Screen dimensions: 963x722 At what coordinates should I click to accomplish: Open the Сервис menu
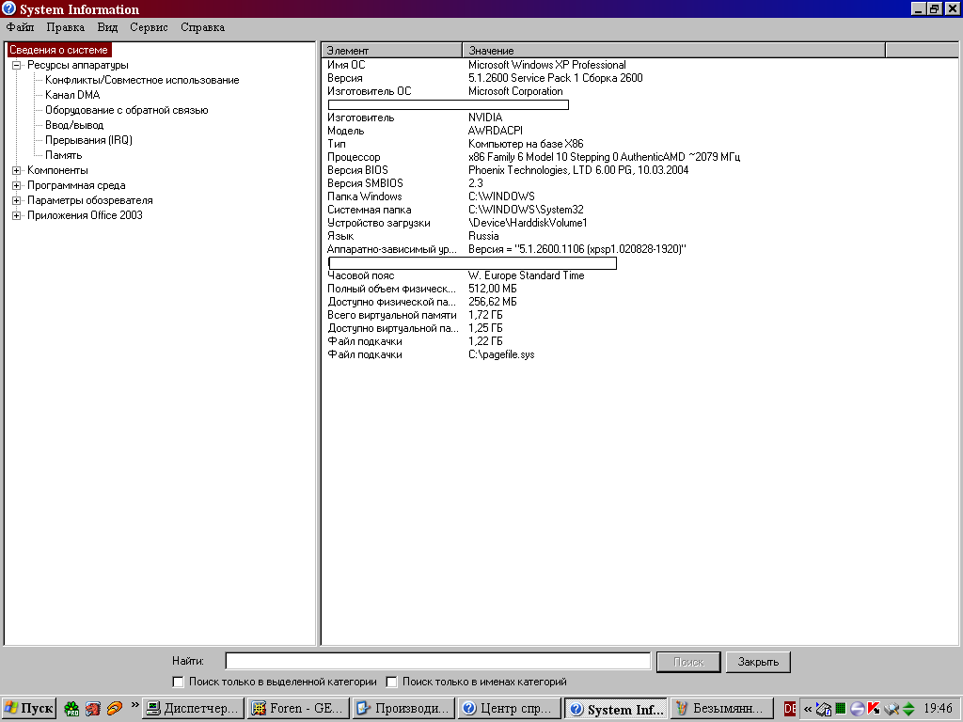149,27
